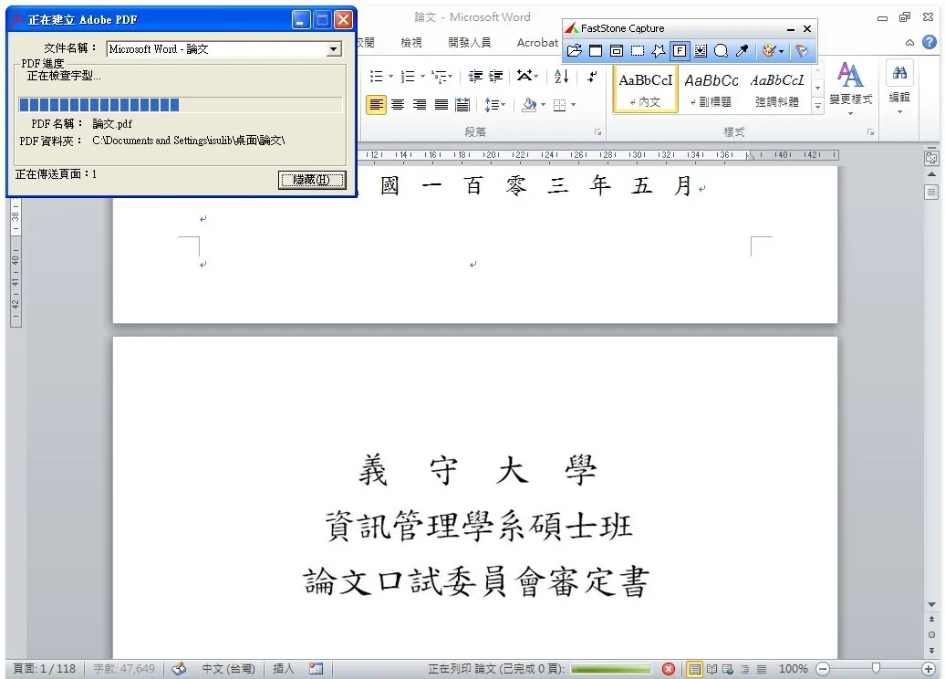Expand the document name combo box

click(334, 49)
